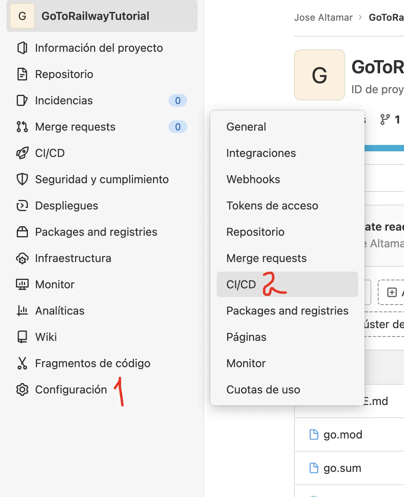The width and height of the screenshot is (404, 497).
Task: Click the Jose Altamar breadcrumb link
Action: point(323,17)
